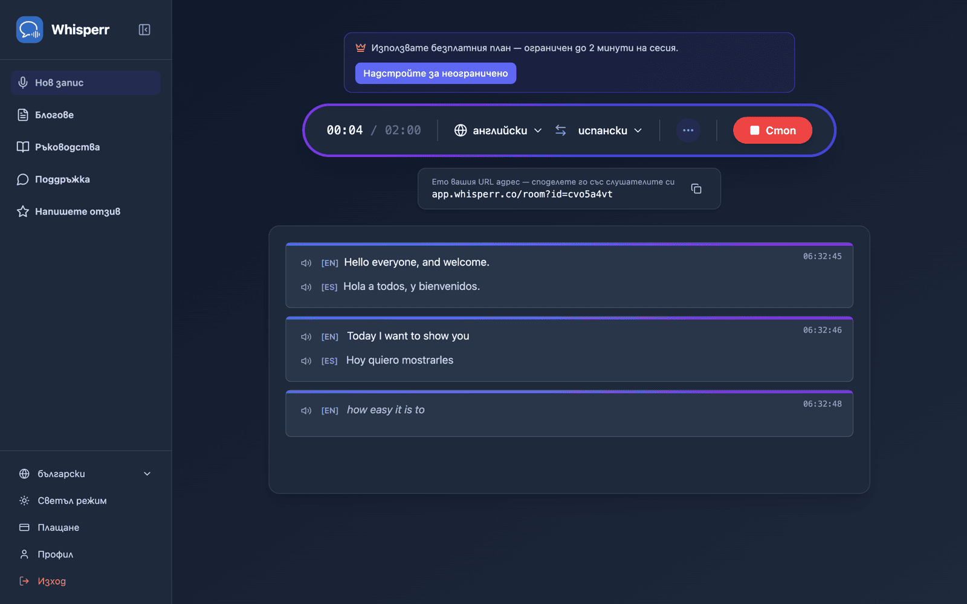Open the испански target language dropdown
Image resolution: width=967 pixels, height=604 pixels.
[x=610, y=130]
